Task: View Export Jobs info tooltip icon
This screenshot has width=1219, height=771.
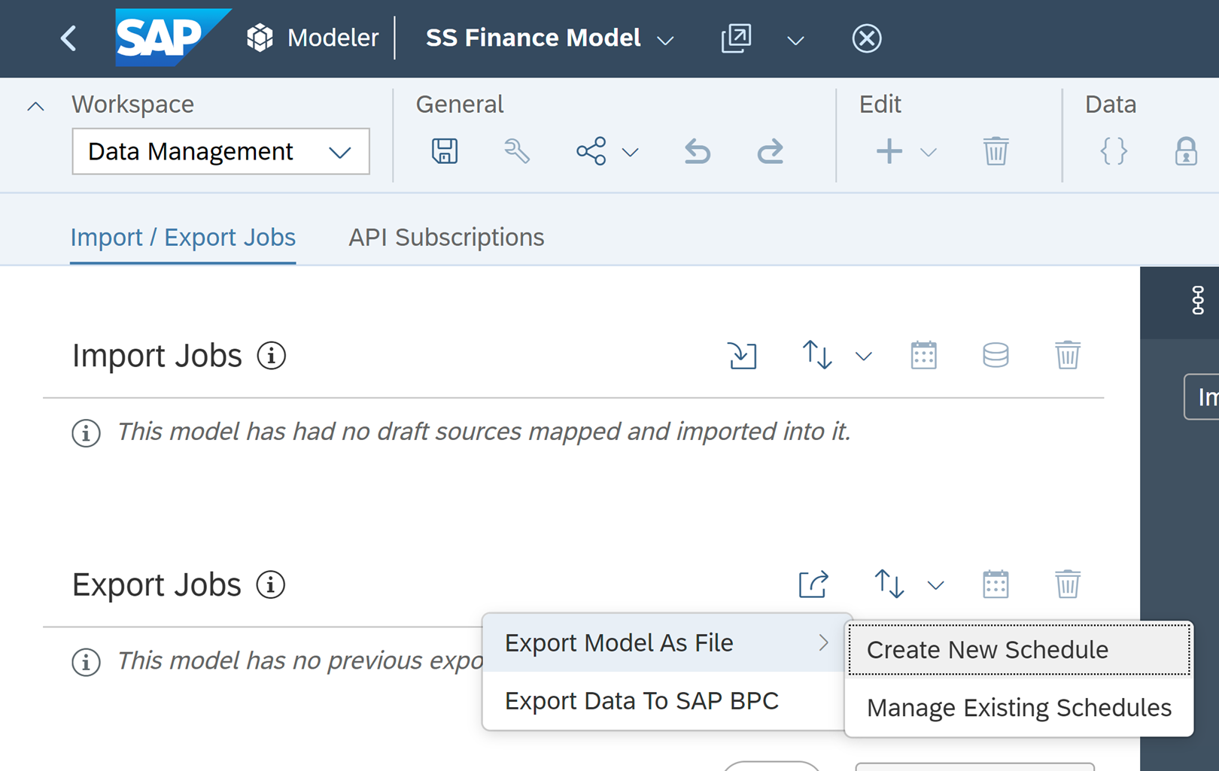Action: pyautogui.click(x=270, y=584)
